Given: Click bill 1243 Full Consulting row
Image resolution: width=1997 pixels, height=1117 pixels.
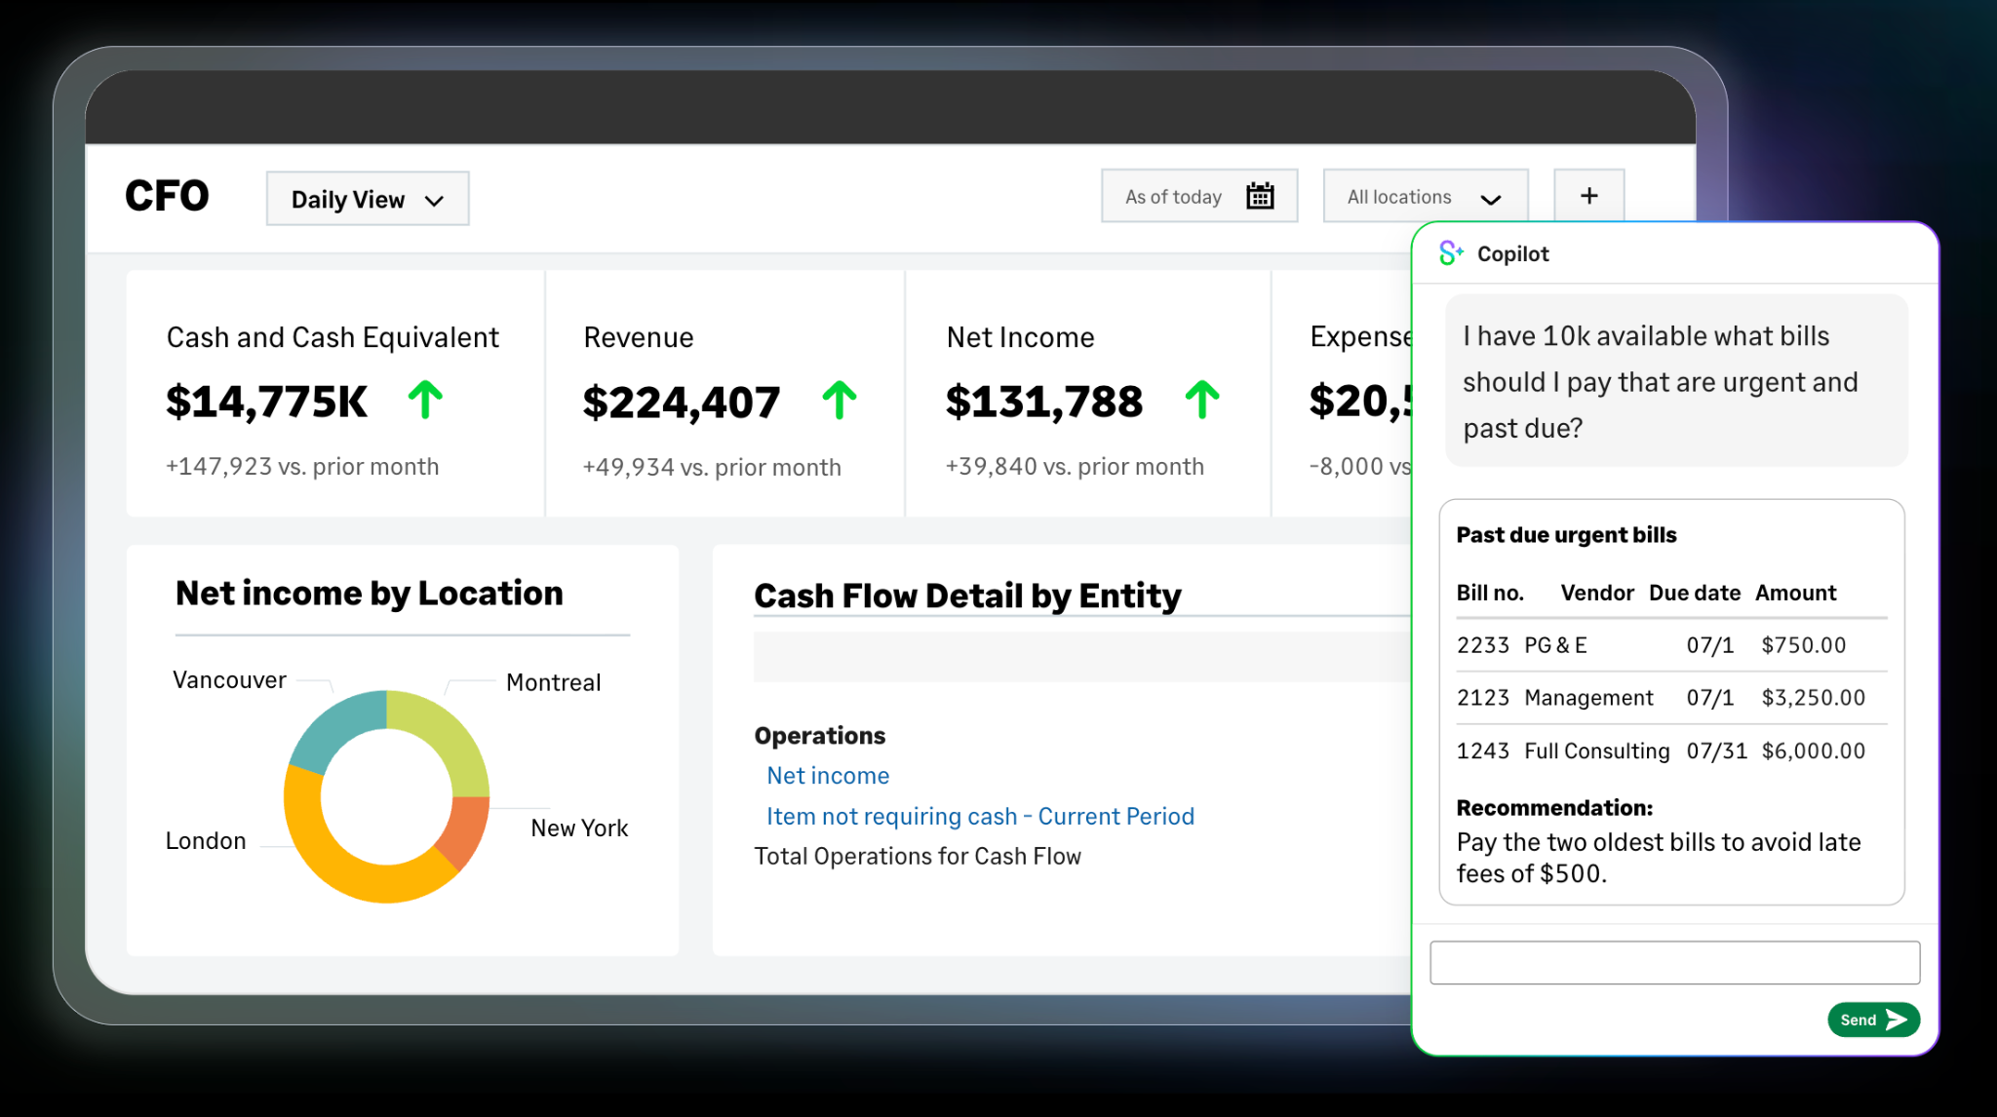Looking at the screenshot, I should (x=1671, y=751).
